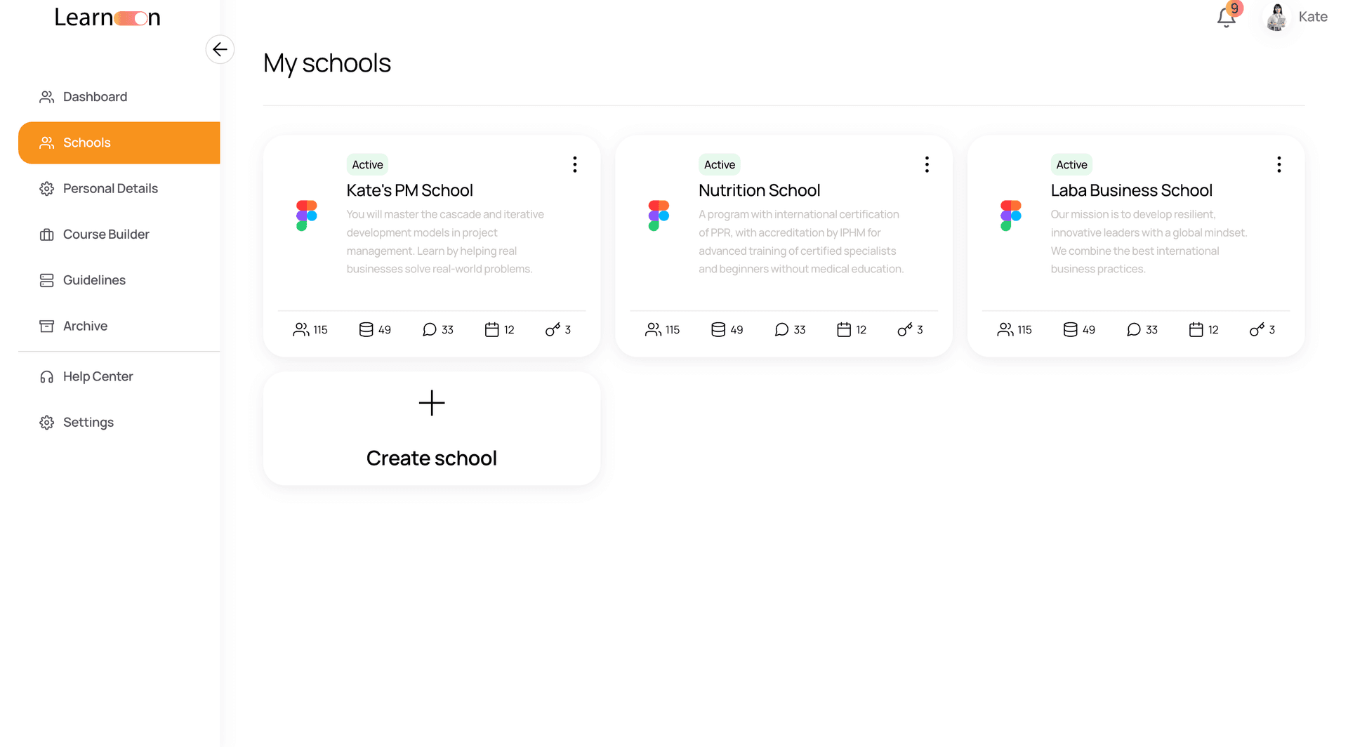Open Help Center link
1348x747 pixels.
(x=98, y=376)
